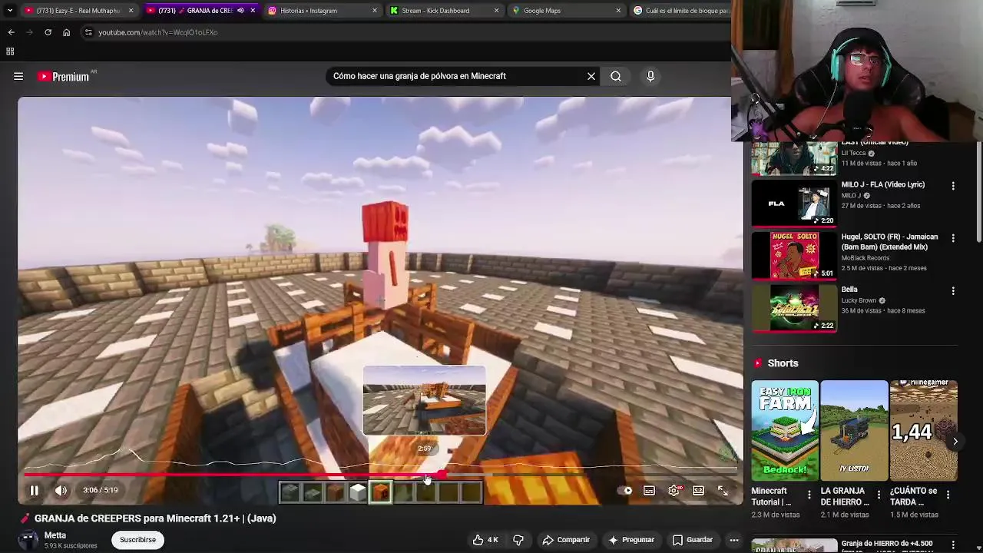Go forward in browser history

coord(29,32)
